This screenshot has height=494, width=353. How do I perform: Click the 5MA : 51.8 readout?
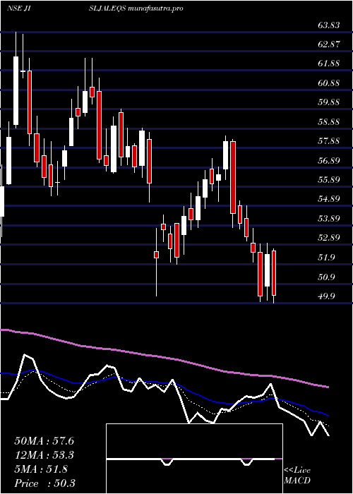coord(41,469)
